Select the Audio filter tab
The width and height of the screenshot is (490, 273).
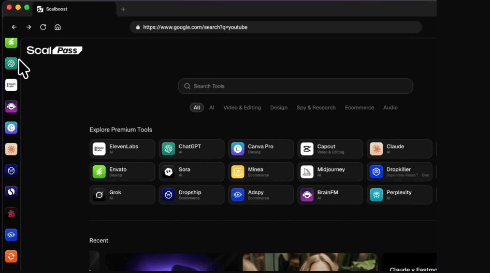(x=391, y=107)
